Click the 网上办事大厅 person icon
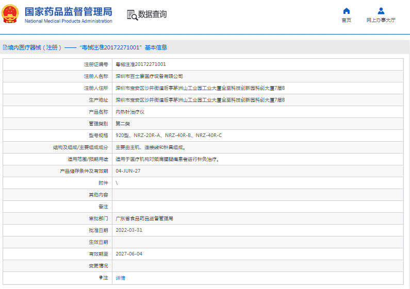Viewport: 410px width, 289px height. 381,11
